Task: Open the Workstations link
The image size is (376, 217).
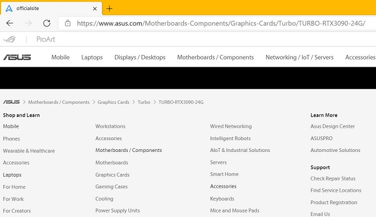Action: 110,126
